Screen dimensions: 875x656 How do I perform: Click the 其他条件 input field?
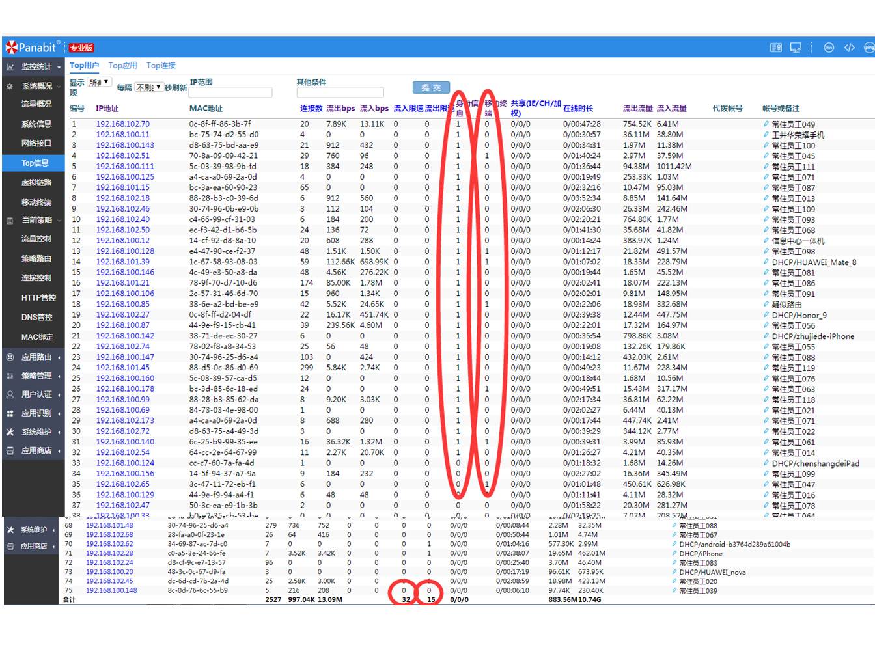tap(340, 92)
